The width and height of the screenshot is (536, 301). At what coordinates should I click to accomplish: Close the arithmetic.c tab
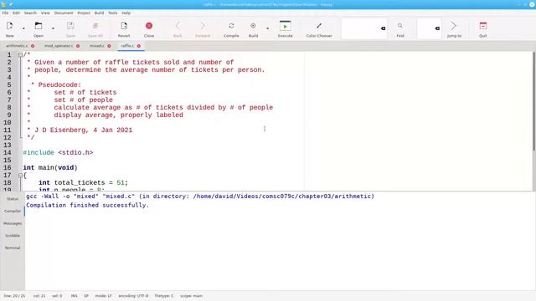click(33, 46)
